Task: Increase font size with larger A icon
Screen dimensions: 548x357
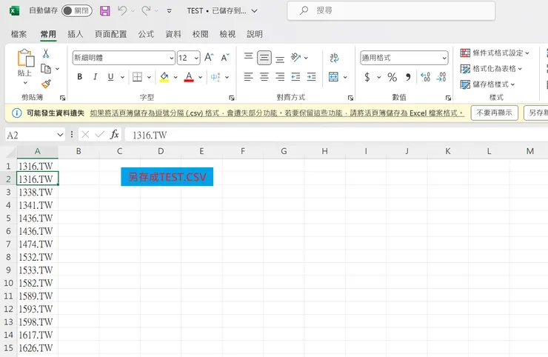Action: tap(208, 57)
